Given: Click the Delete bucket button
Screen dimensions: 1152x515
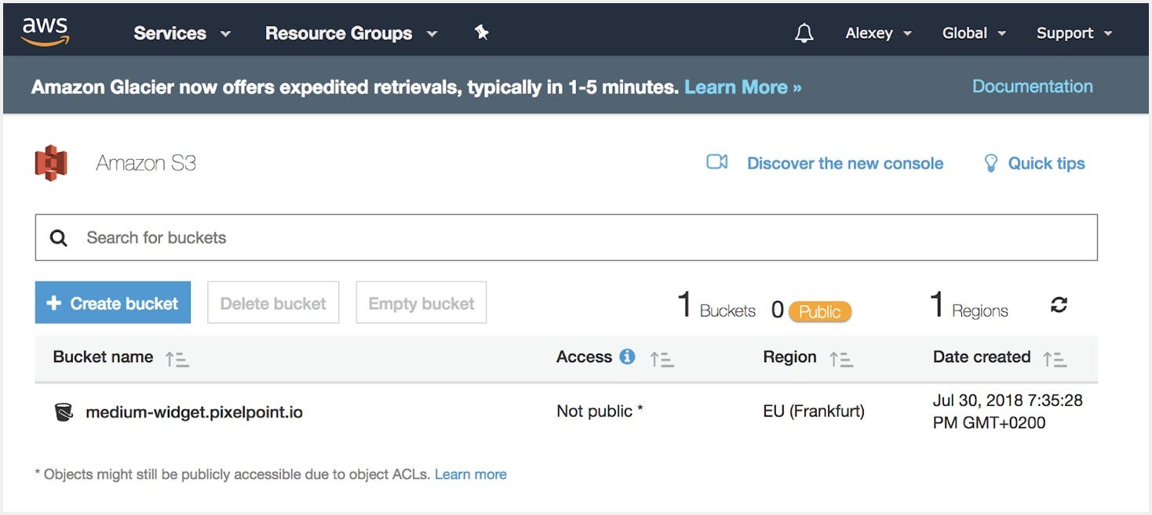Looking at the screenshot, I should (x=273, y=303).
